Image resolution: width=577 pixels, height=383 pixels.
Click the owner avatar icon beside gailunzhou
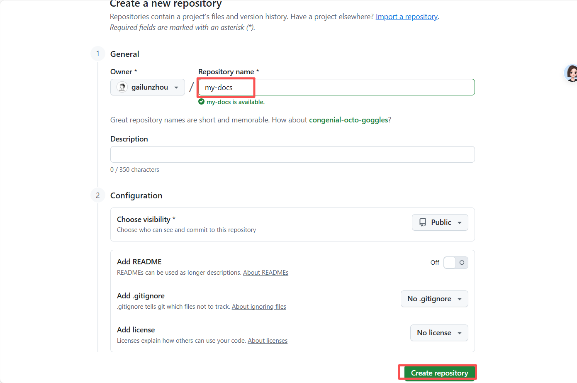point(122,87)
